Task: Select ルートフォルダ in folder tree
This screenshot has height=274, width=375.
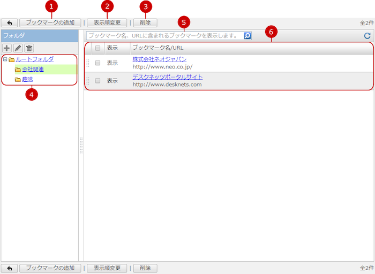Action: (34, 59)
